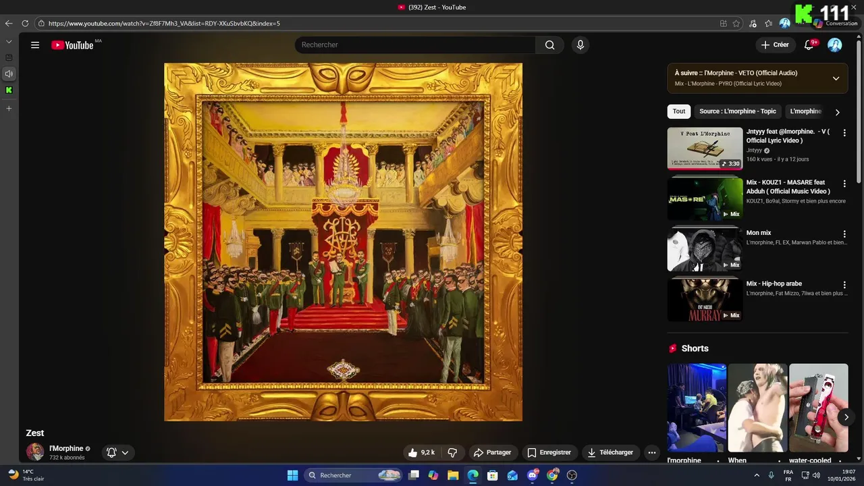Click the browser address bar URL
864x486 pixels.
pyautogui.click(x=164, y=24)
